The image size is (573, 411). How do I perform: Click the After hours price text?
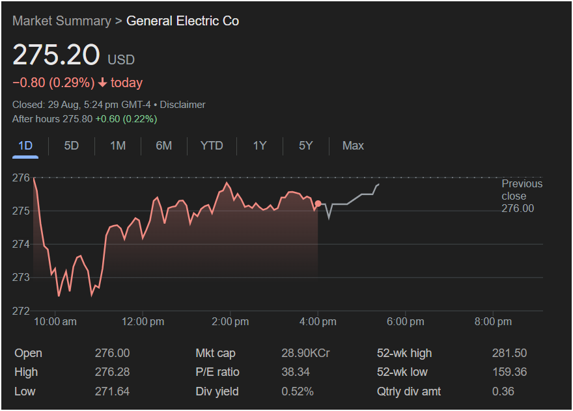click(85, 119)
